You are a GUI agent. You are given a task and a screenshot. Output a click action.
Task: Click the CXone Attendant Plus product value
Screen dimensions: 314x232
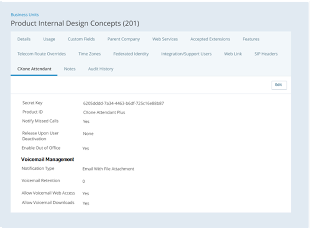tap(104, 112)
